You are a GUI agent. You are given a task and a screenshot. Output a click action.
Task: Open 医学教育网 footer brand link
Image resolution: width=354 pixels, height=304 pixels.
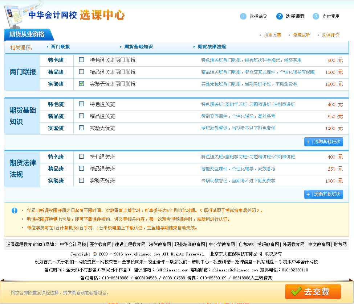pos(100,245)
